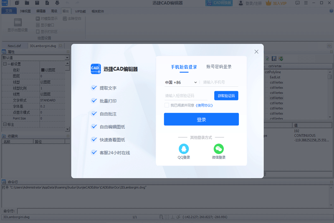Screen dimensions: 334x223
Task: Click the blue 登录 button
Action: [x=201, y=119]
